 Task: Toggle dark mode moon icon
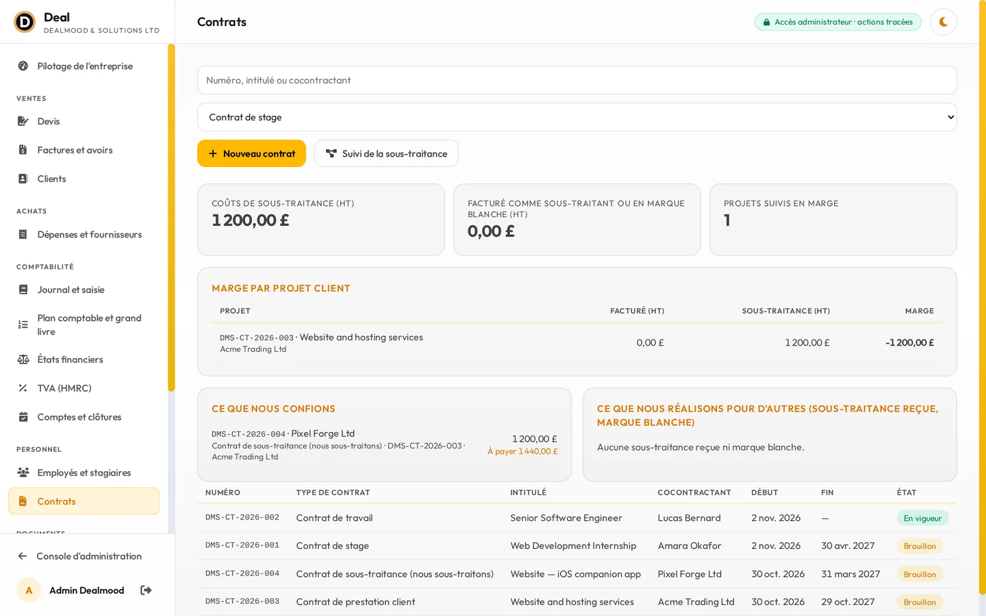(x=943, y=22)
